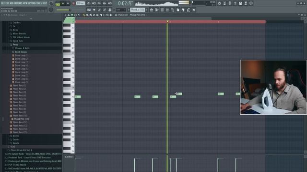Select the piano roll select tool
Image resolution: width=307 pixels, height=172 pixels.
tap(104, 15)
